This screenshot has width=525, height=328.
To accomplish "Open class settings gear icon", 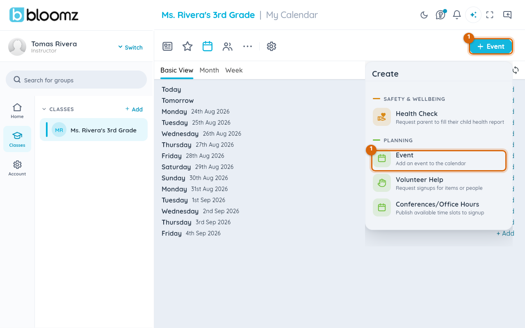I will [x=271, y=46].
